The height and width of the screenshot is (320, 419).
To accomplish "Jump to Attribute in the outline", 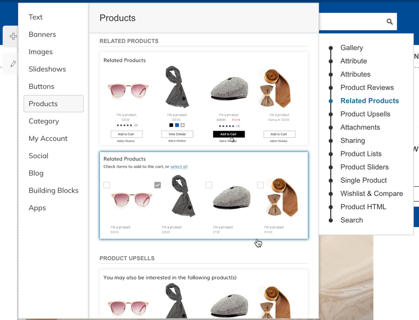I will pyautogui.click(x=354, y=61).
